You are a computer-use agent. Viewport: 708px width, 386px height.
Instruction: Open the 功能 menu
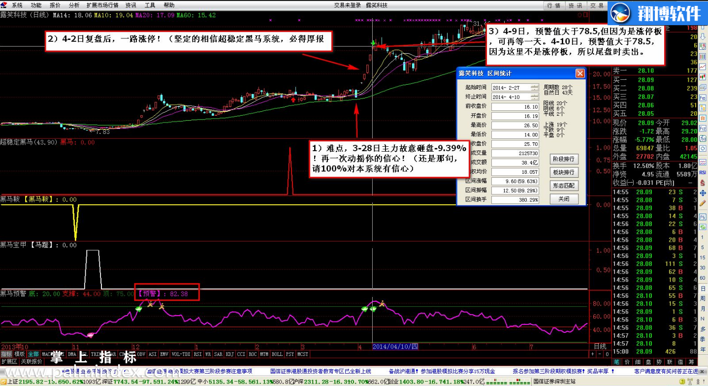36,5
